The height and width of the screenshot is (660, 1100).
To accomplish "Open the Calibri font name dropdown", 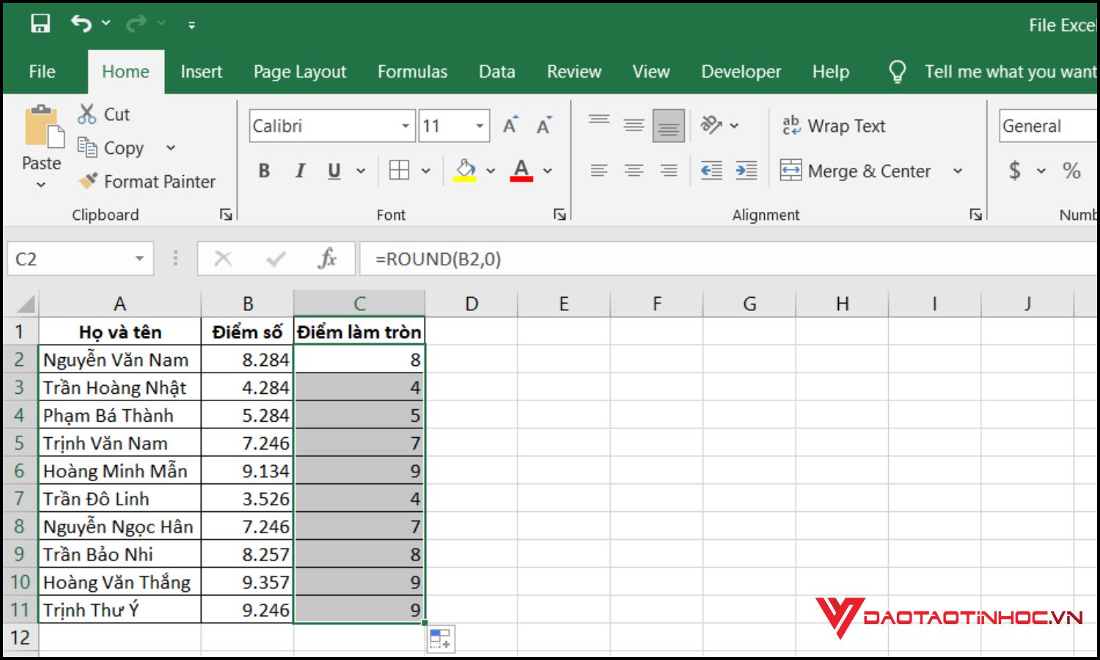I will (x=405, y=126).
